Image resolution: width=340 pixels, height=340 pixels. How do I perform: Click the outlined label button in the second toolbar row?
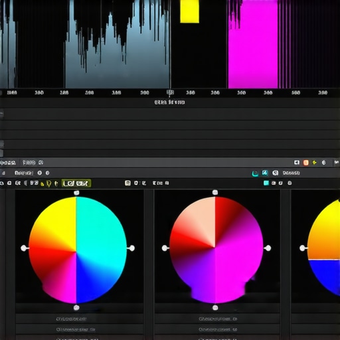point(24,173)
